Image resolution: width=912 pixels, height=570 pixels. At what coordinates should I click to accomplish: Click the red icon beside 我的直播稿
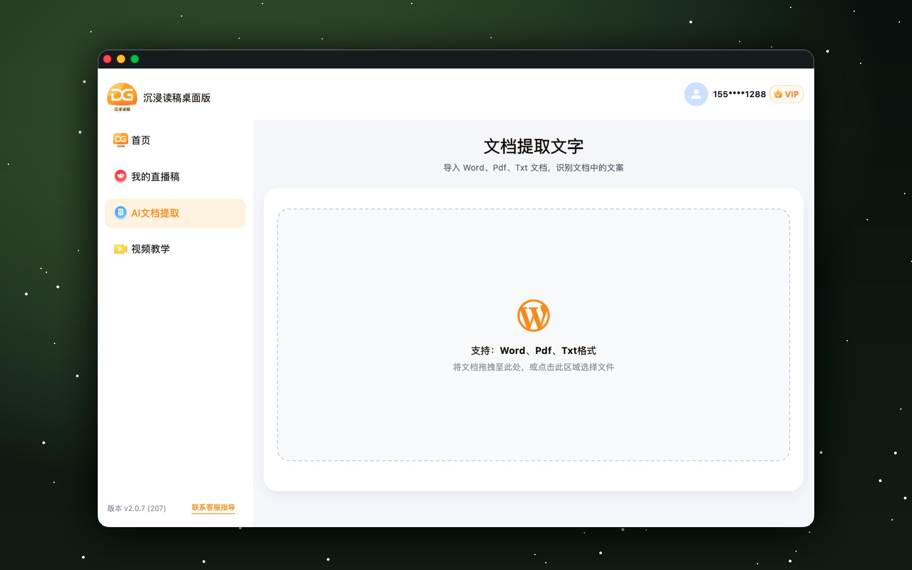(121, 176)
